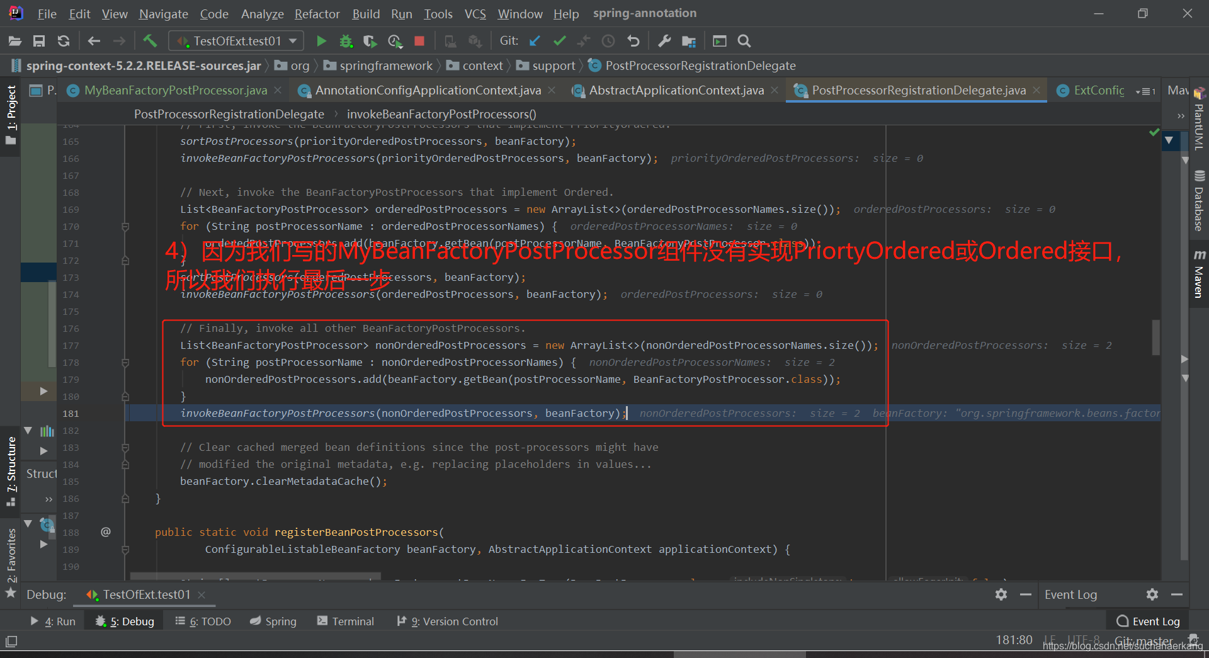Open the VCS menu
The image size is (1209, 658).
coord(475,14)
